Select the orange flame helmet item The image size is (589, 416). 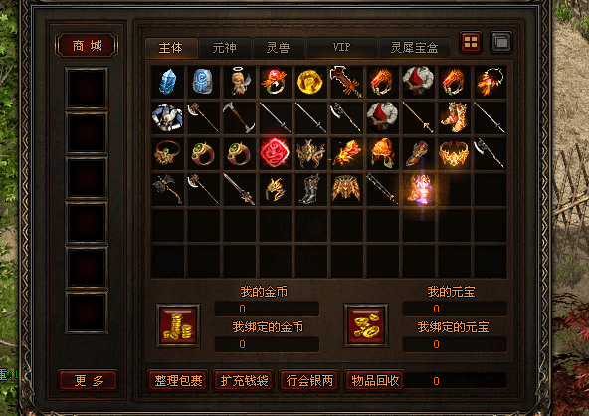[x=382, y=153]
